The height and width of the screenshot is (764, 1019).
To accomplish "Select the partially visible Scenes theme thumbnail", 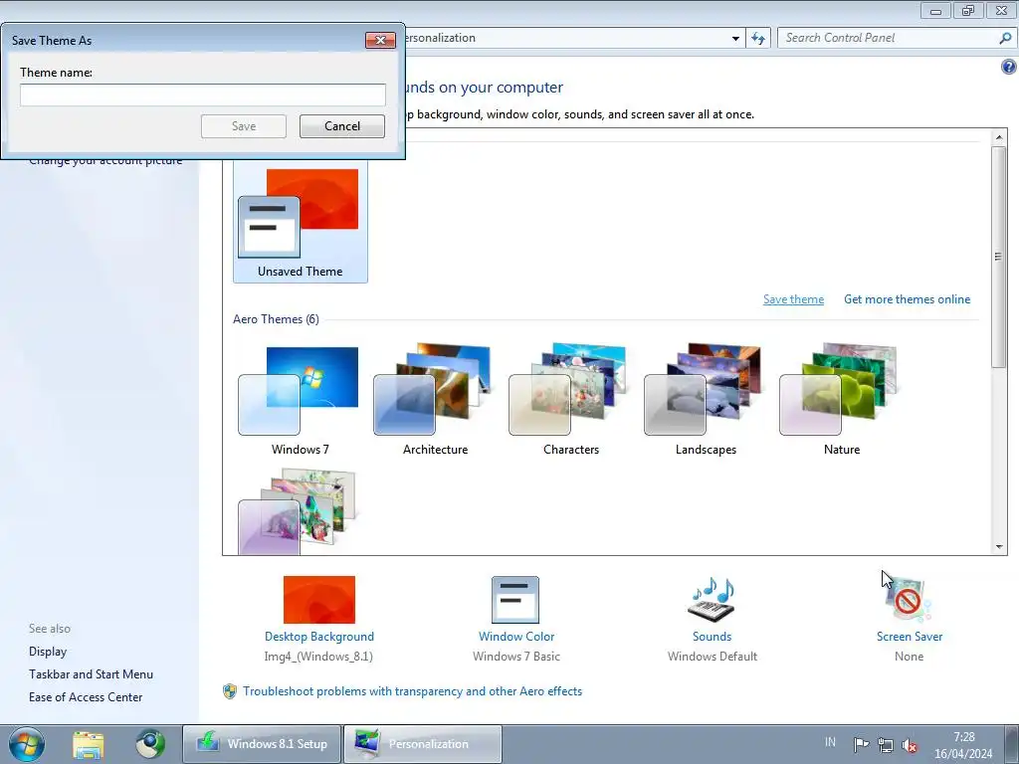I will pyautogui.click(x=298, y=512).
